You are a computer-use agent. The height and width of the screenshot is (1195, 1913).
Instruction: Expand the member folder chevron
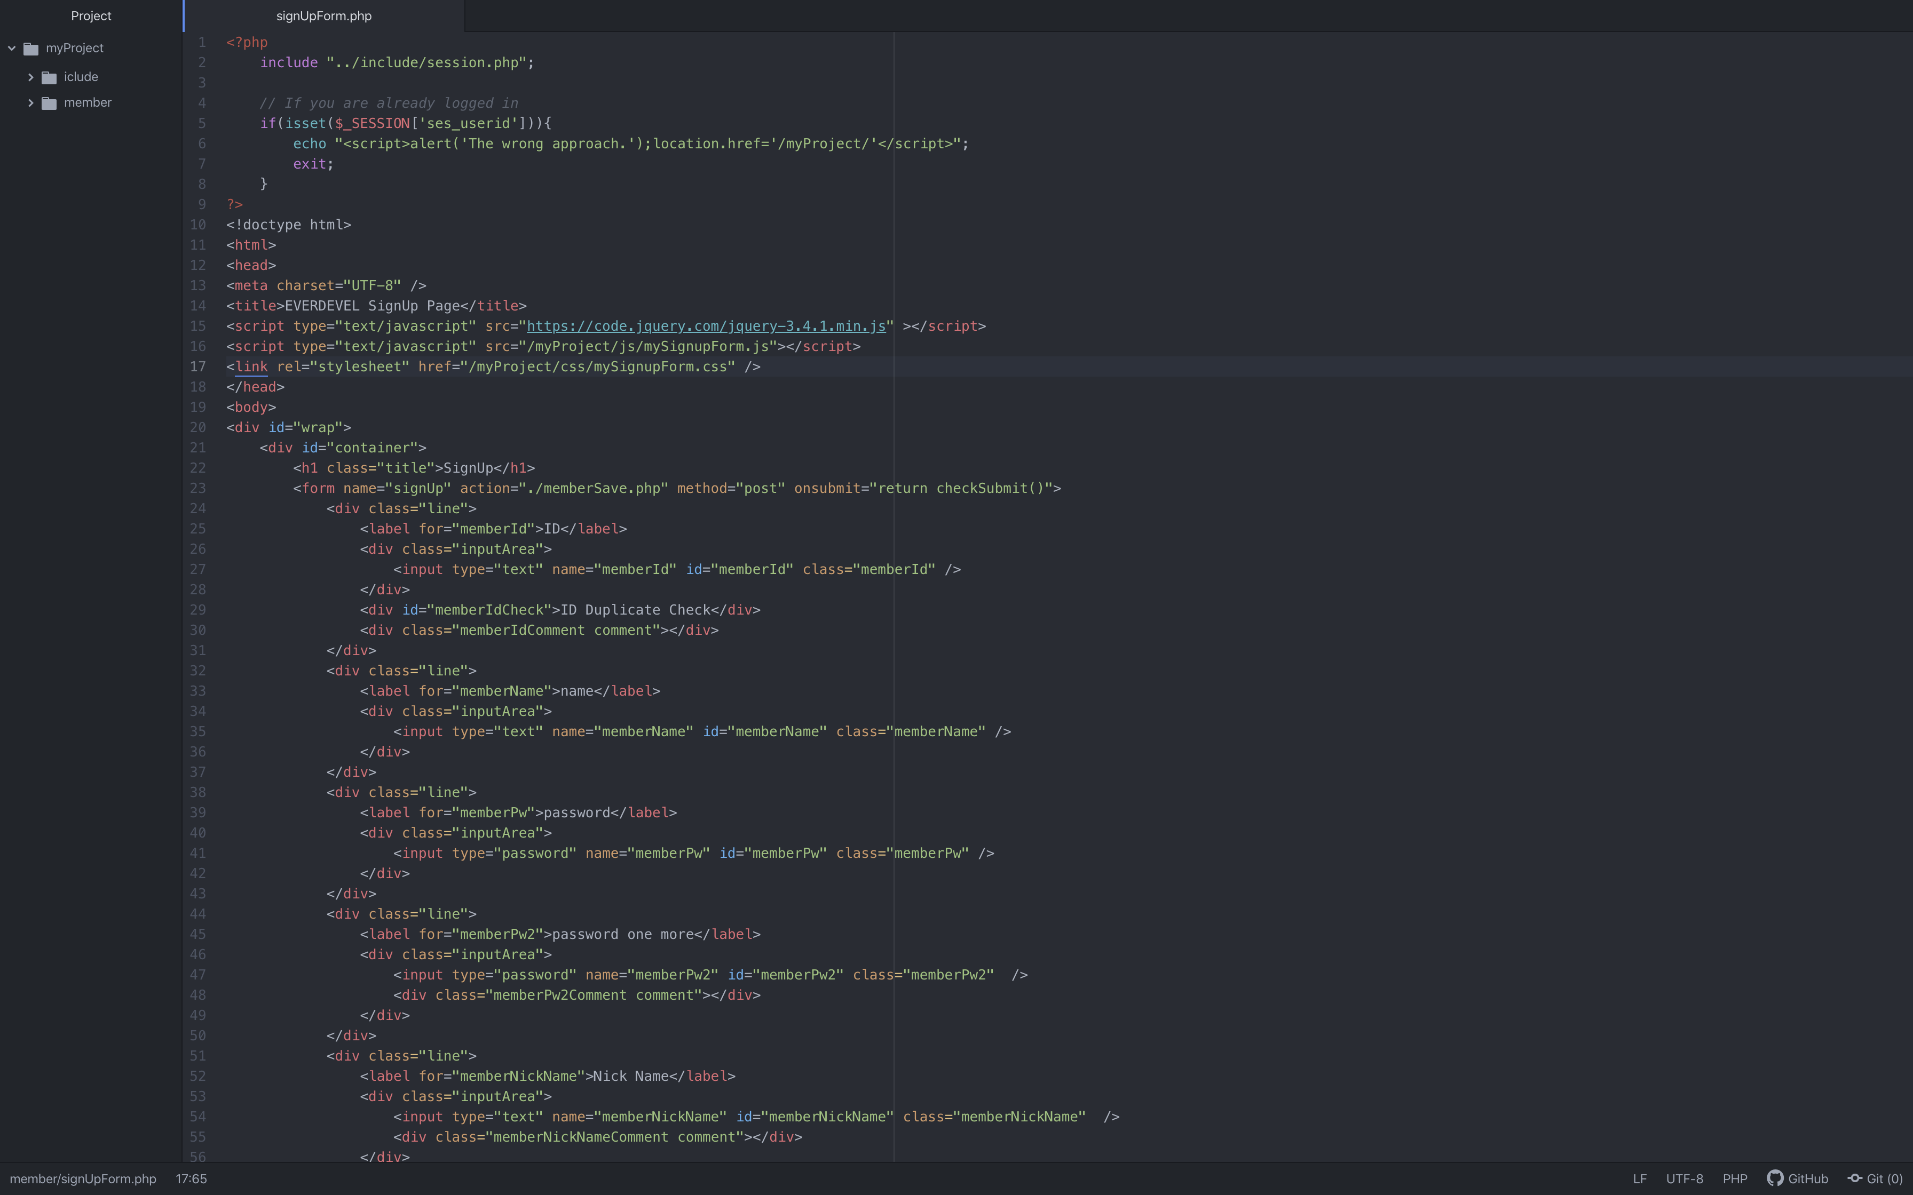31,103
